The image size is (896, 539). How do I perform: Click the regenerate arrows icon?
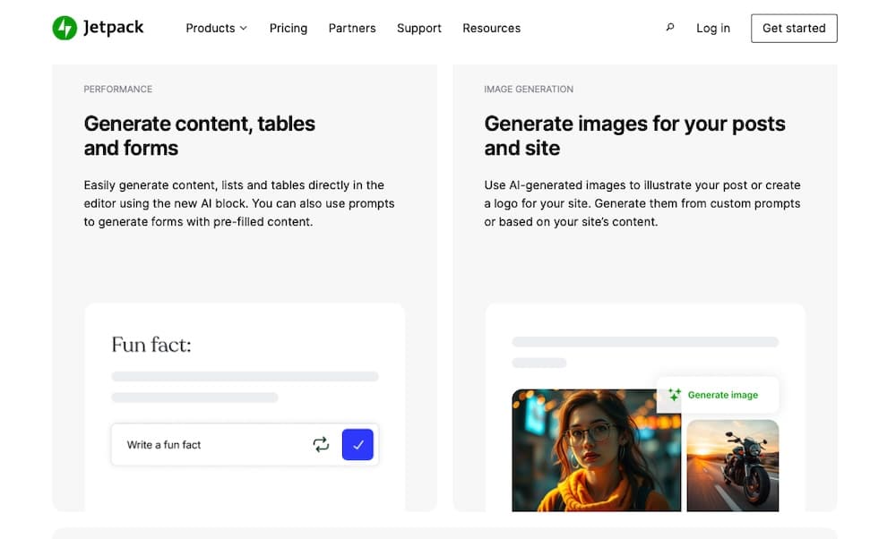[x=321, y=444]
